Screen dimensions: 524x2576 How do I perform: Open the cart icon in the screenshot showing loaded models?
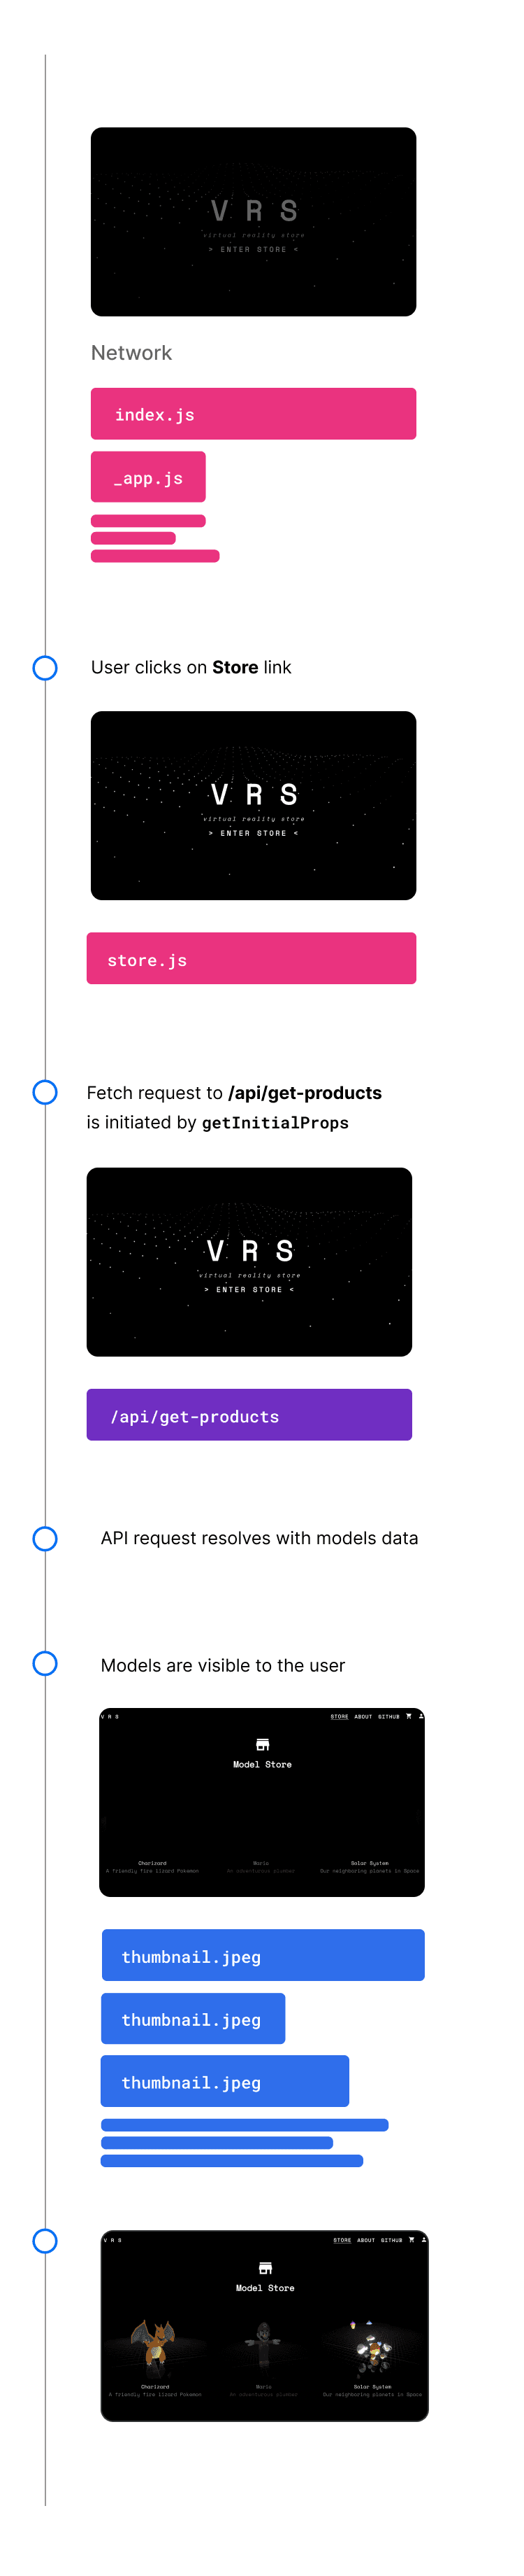(412, 2240)
